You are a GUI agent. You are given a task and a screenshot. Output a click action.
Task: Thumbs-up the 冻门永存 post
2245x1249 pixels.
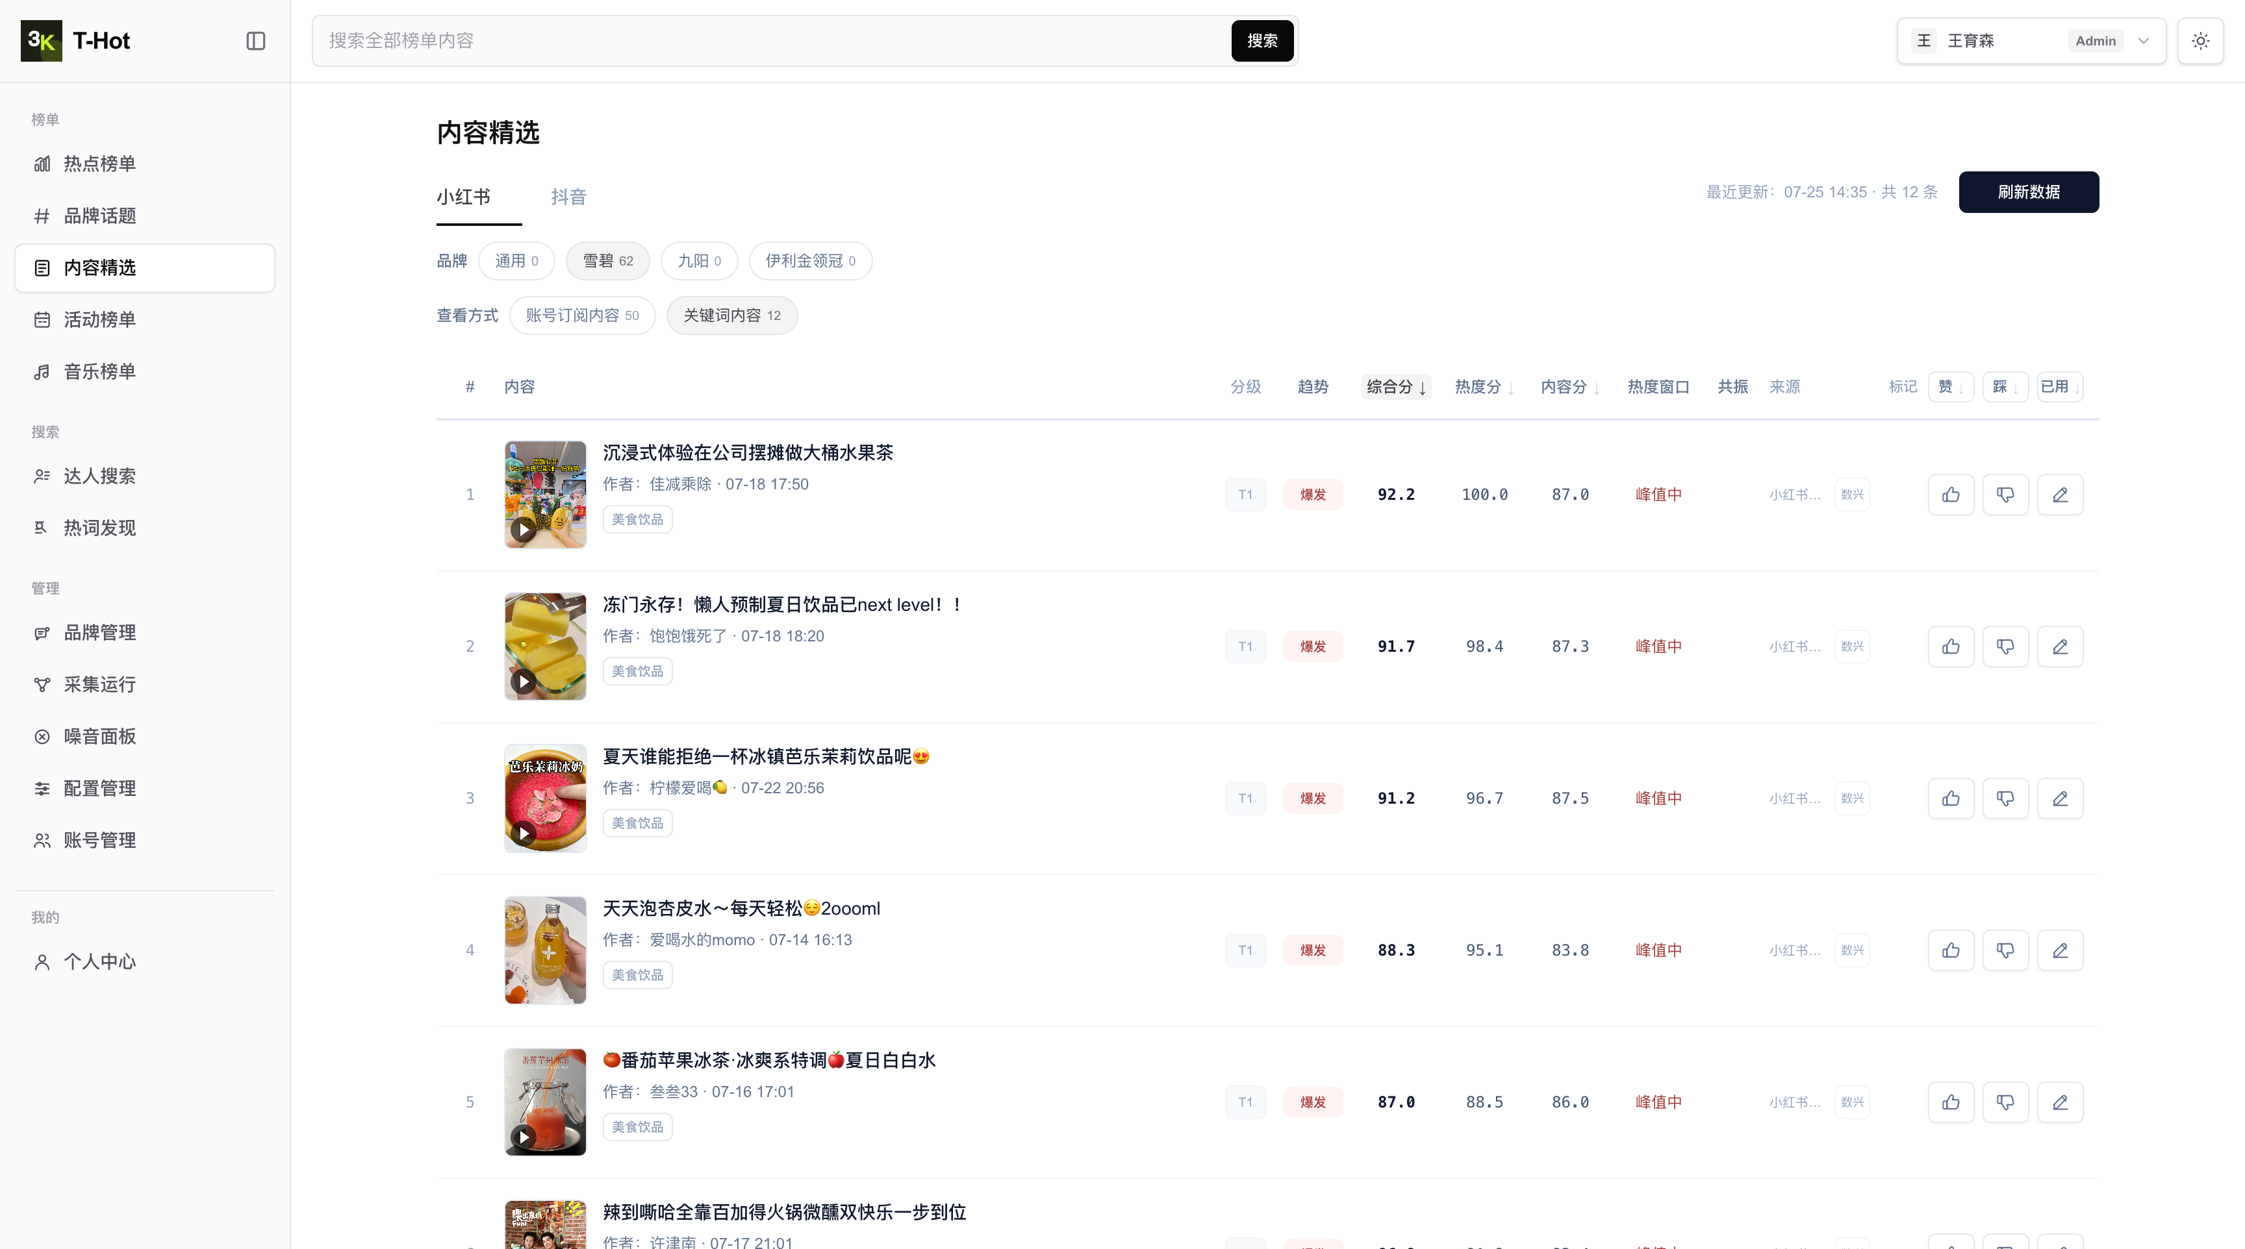click(1951, 647)
